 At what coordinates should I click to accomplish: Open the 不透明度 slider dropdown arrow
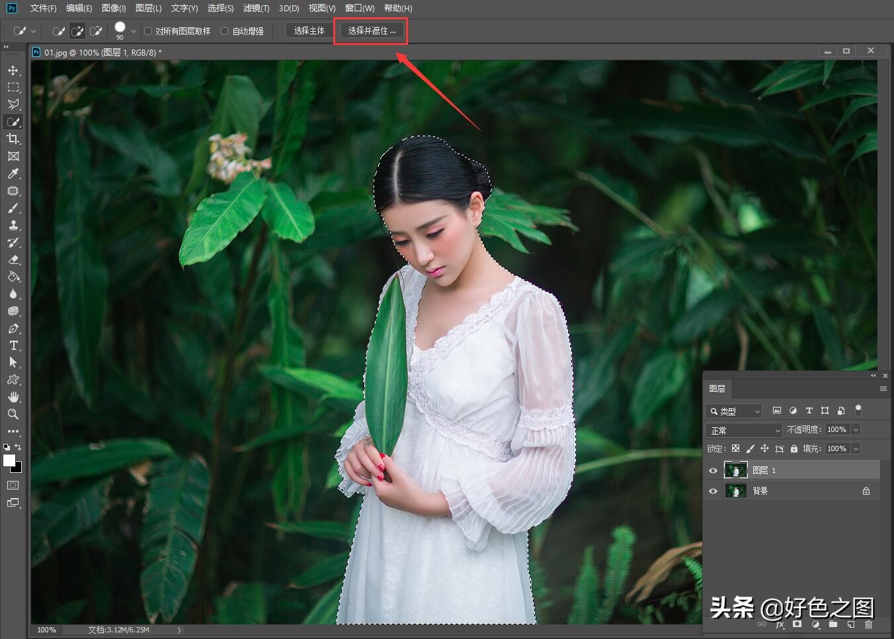point(856,429)
